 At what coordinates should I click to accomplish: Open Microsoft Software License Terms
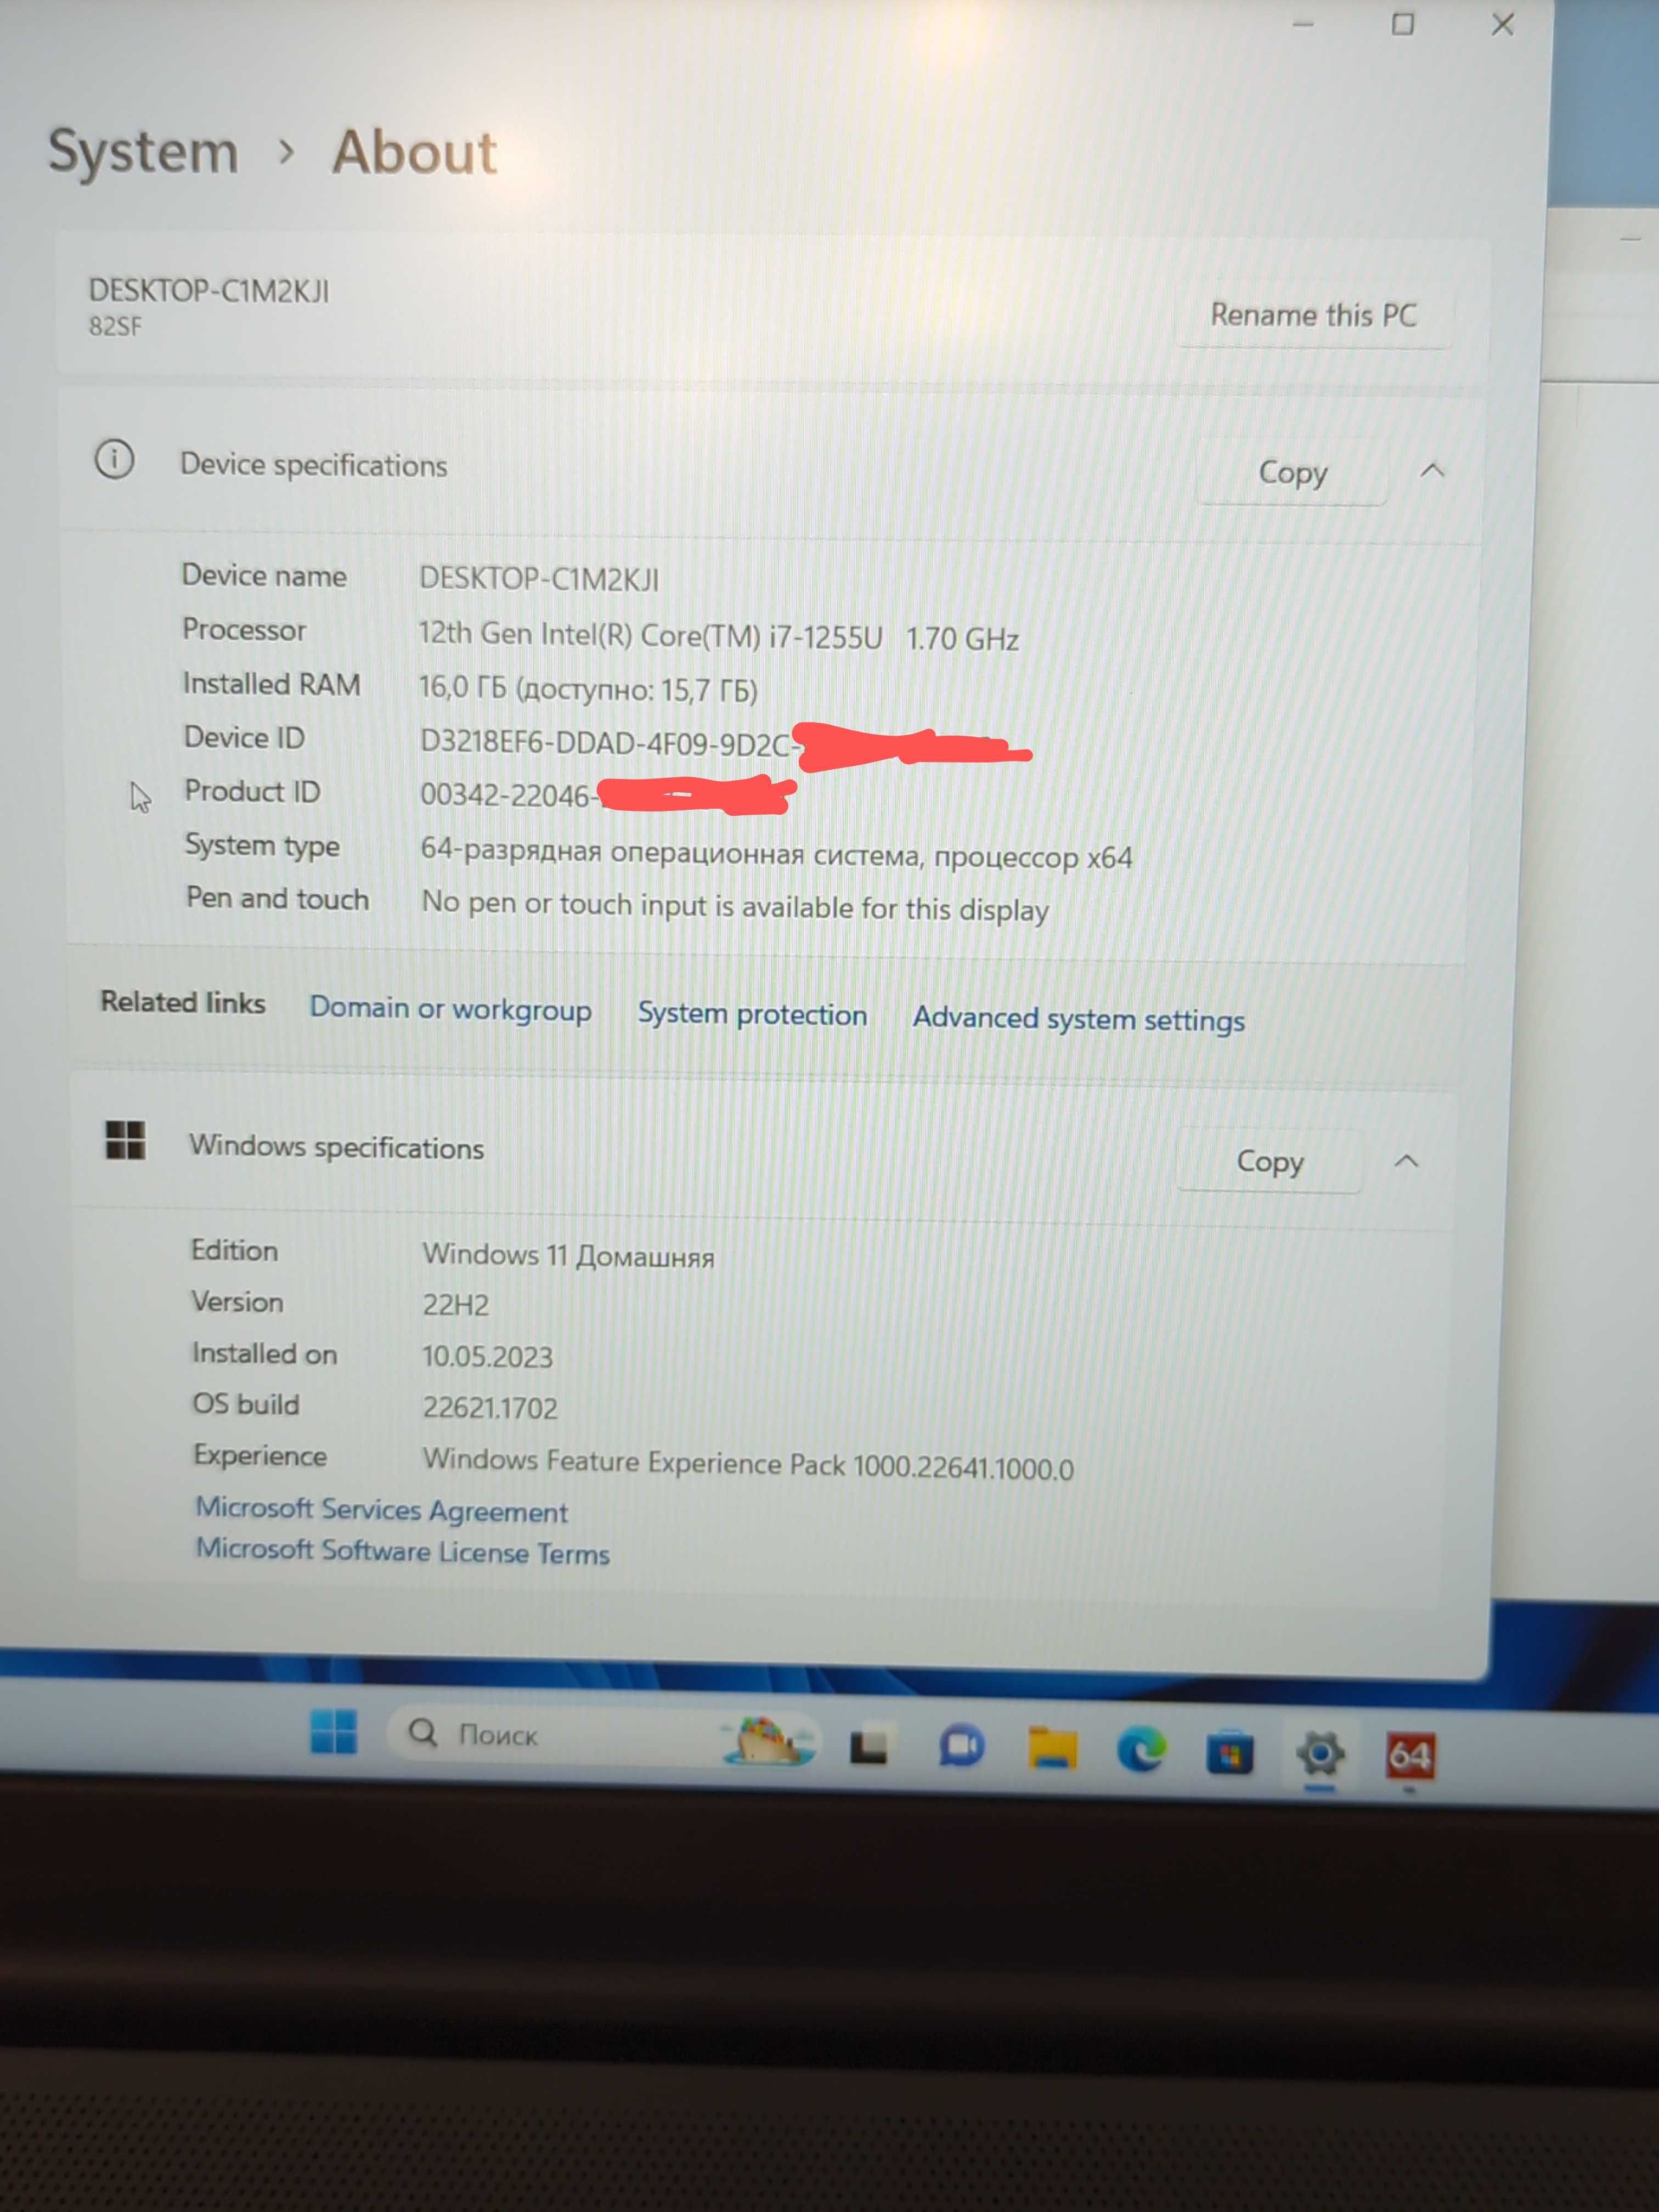402,1551
